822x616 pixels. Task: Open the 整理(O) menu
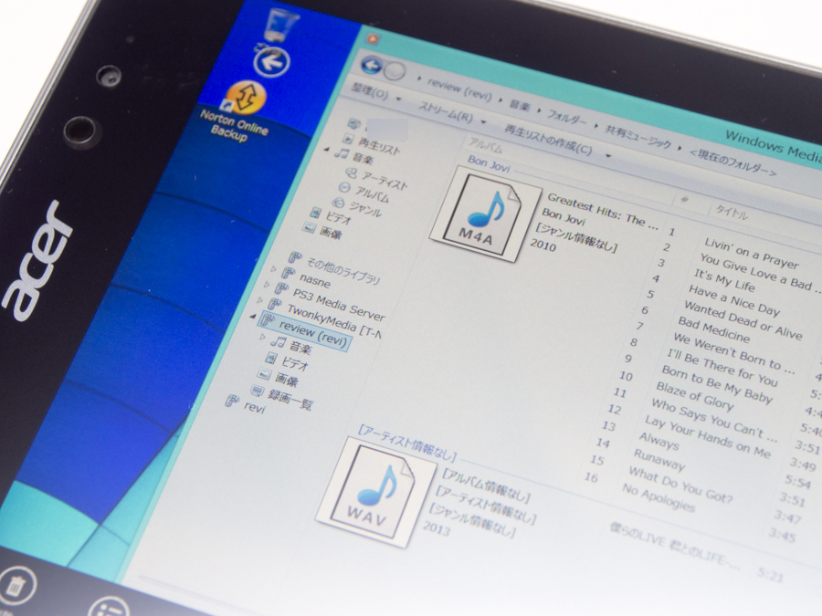pyautogui.click(x=371, y=92)
